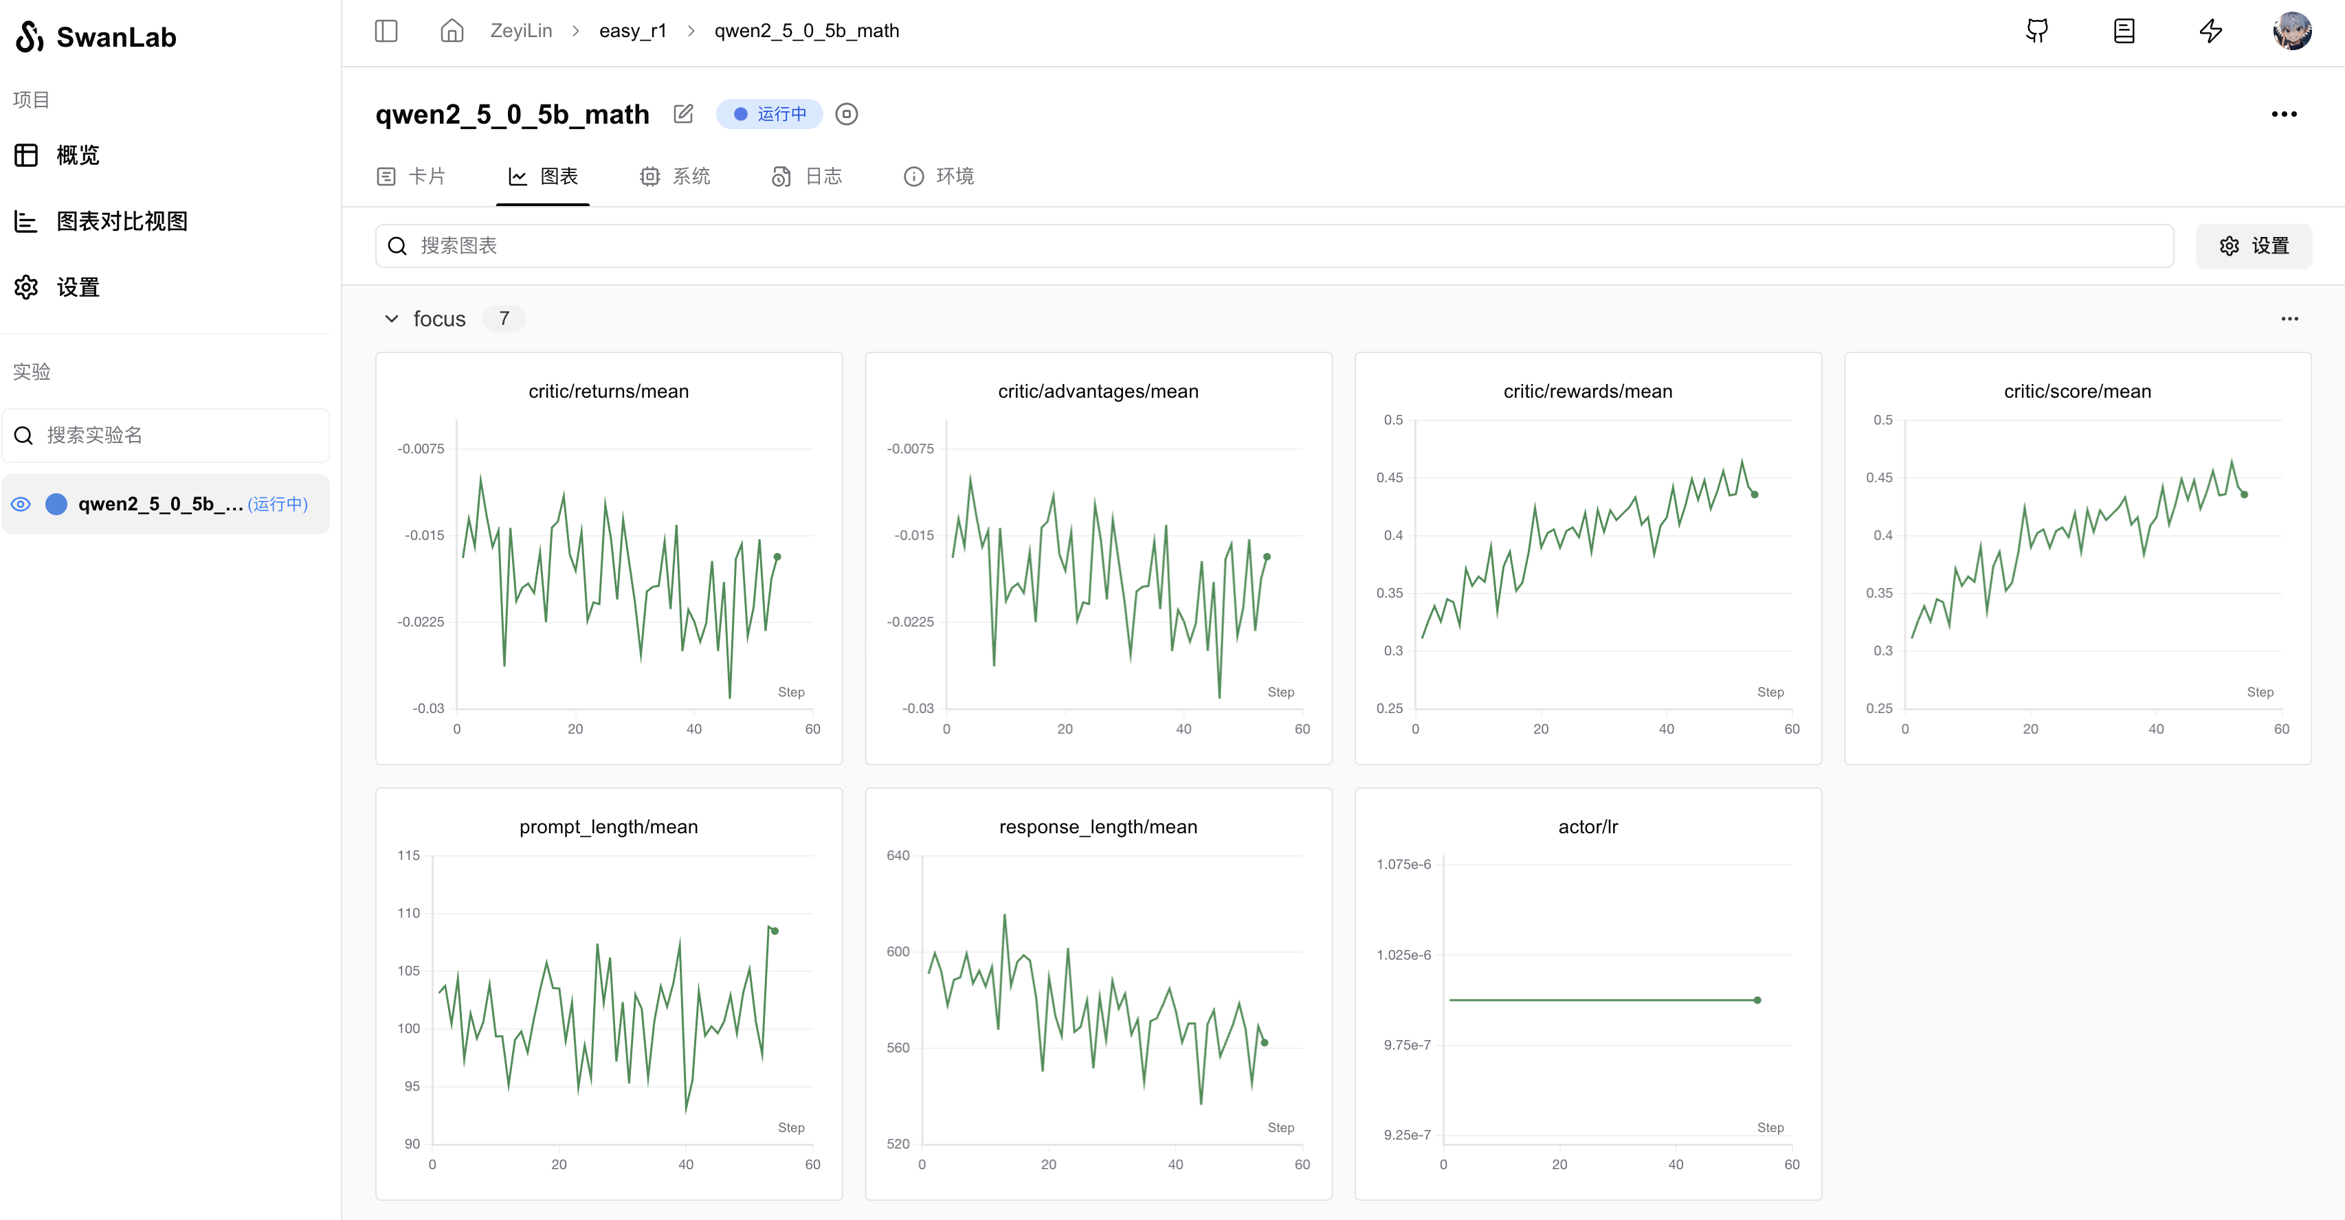Open the GitHub icon link
The width and height of the screenshot is (2345, 1220).
[2036, 31]
